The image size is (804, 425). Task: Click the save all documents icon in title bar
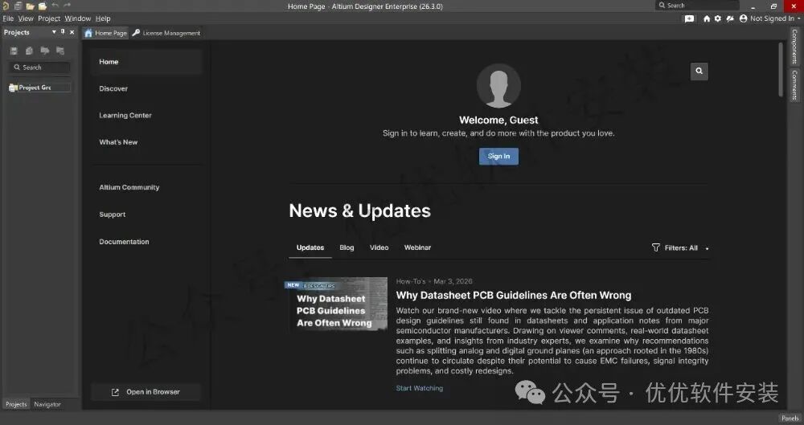pyautogui.click(x=18, y=6)
